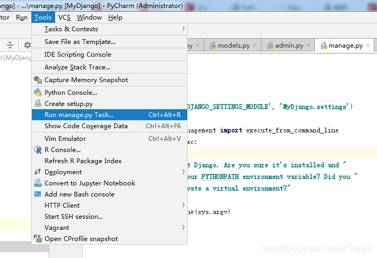Click the import keyword in code
Image resolution: width=377 pixels, height=258 pixels.
click(231, 130)
